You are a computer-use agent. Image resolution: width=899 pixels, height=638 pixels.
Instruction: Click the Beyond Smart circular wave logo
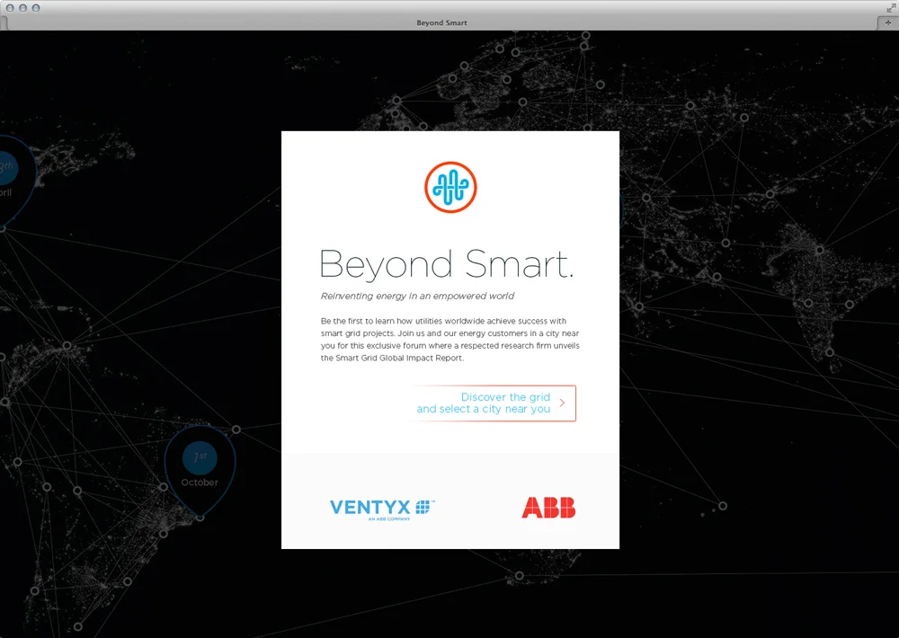pyautogui.click(x=450, y=188)
